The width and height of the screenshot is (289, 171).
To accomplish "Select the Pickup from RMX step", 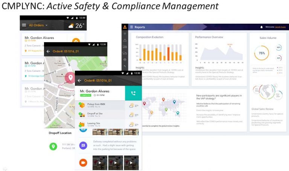I will [x=100, y=105].
